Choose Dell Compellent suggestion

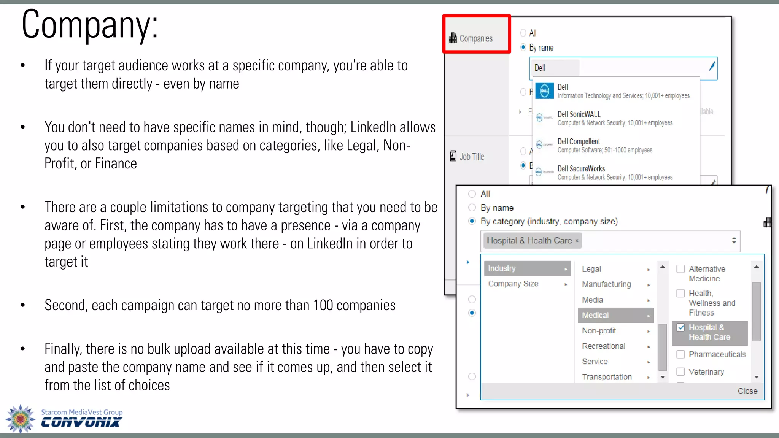[x=616, y=145]
